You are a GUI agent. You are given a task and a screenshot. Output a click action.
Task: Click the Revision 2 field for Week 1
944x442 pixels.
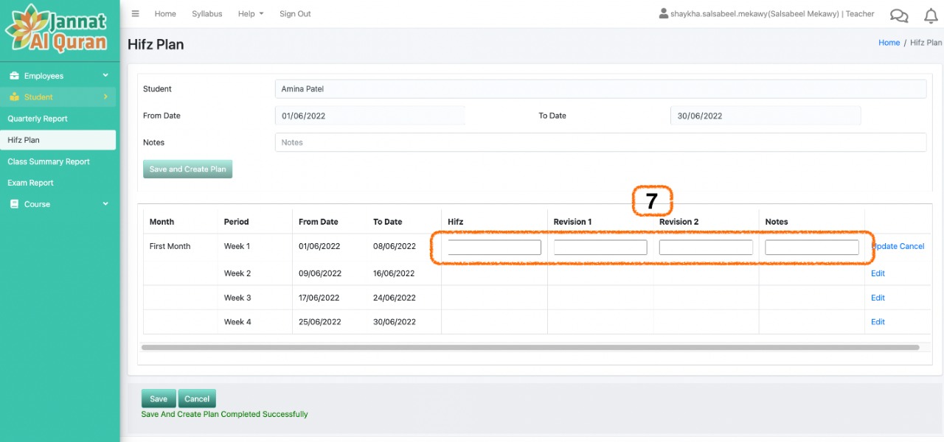point(706,248)
